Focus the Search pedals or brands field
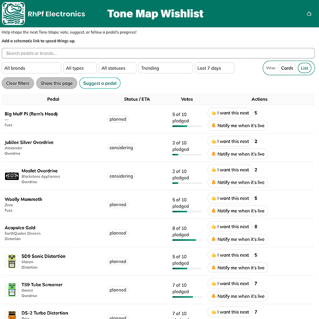The image size is (319, 319). tap(158, 53)
